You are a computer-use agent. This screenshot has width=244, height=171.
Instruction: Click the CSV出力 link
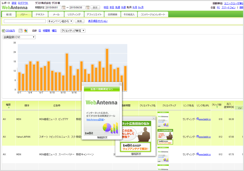coord(10,31)
